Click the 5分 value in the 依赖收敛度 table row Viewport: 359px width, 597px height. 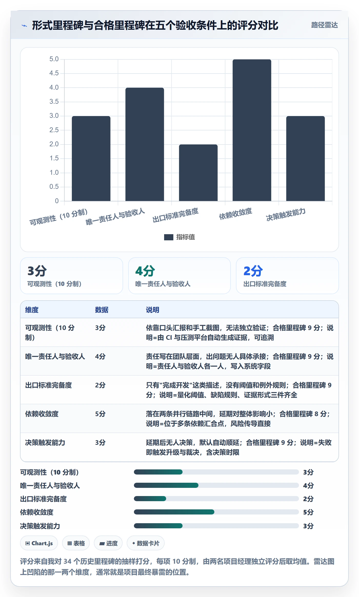point(100,414)
